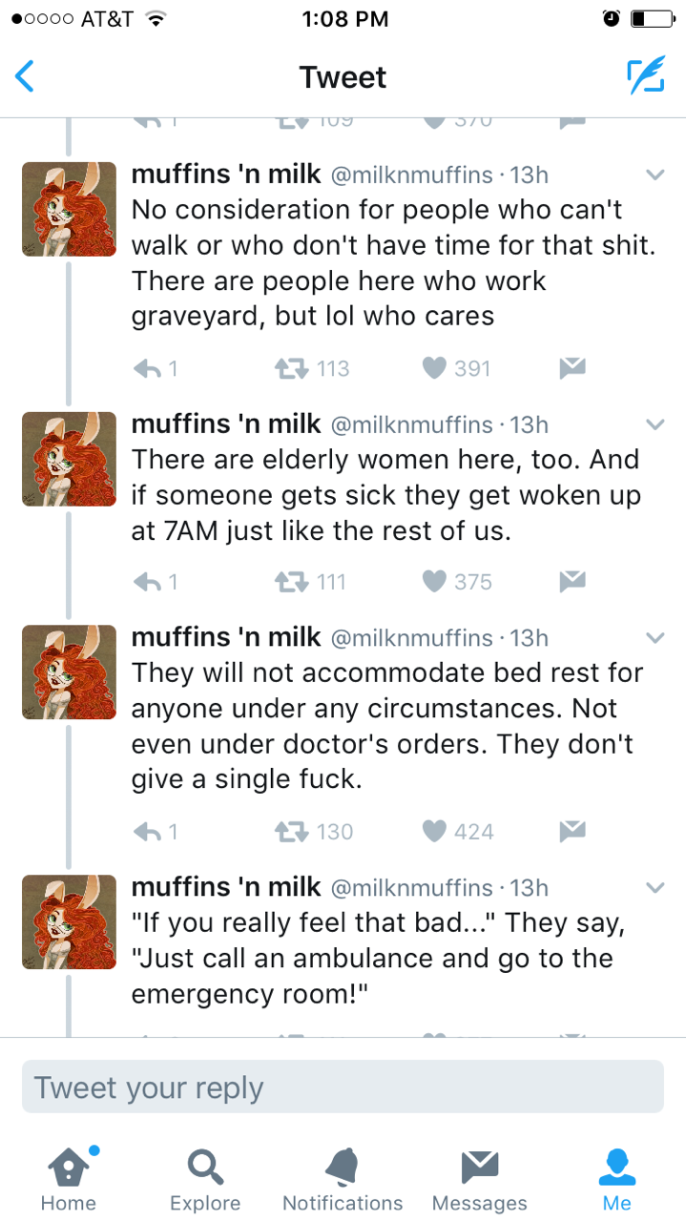
Task: Switch to the Explore tab
Action: [x=204, y=1178]
